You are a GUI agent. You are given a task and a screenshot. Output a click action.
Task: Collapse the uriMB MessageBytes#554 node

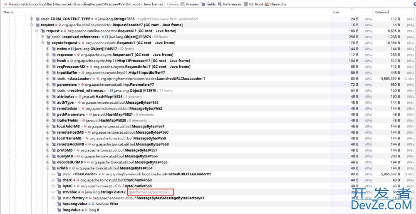point(48,168)
